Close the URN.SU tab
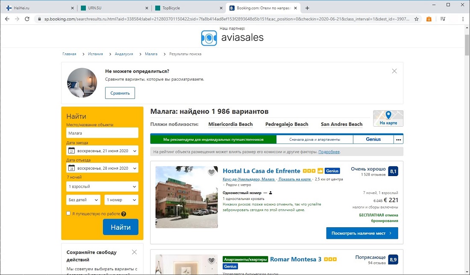This screenshot has width=470, height=275. [x=147, y=8]
